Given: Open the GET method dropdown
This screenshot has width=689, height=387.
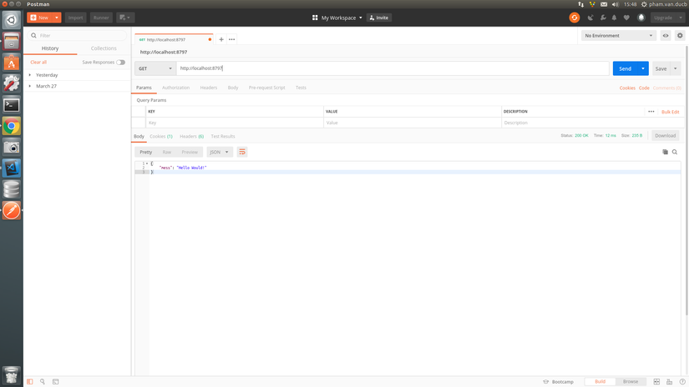Looking at the screenshot, I should click(155, 68).
